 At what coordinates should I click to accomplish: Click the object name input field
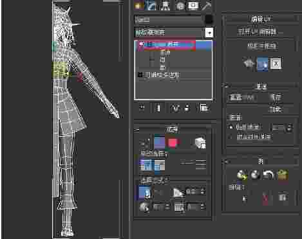(x=169, y=20)
